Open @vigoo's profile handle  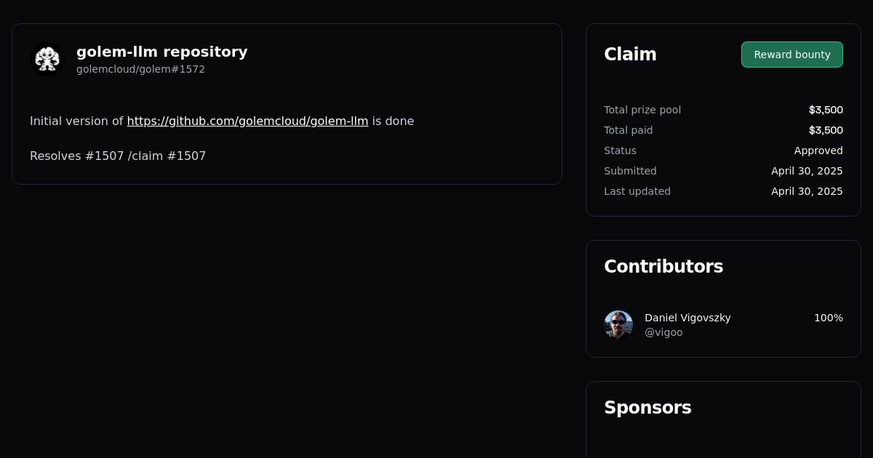[x=663, y=332]
